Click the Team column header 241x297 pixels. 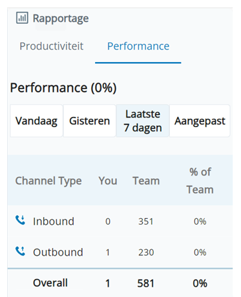click(x=146, y=181)
